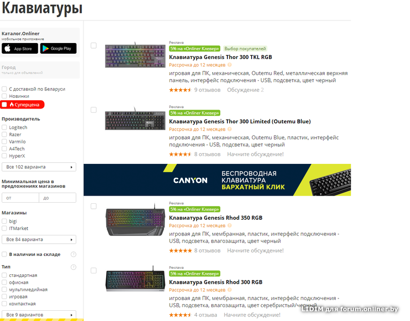Viewport: 410px width, 321px height.
Task: Open '4 отзыва' for Genesis Rhod 300 RGB
Action: [x=206, y=315]
